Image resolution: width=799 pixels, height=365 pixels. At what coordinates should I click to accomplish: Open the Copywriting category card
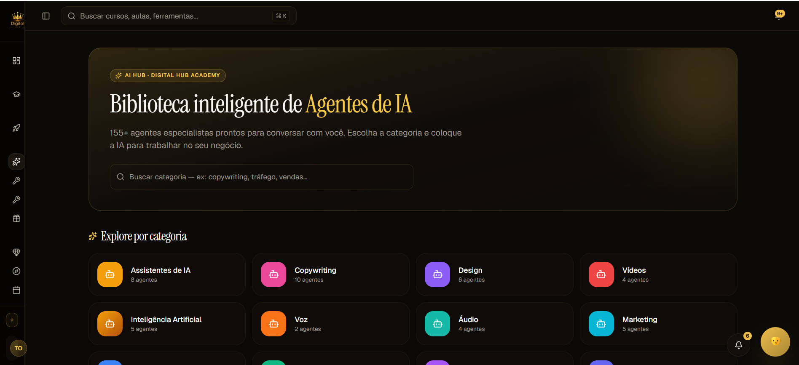331,274
